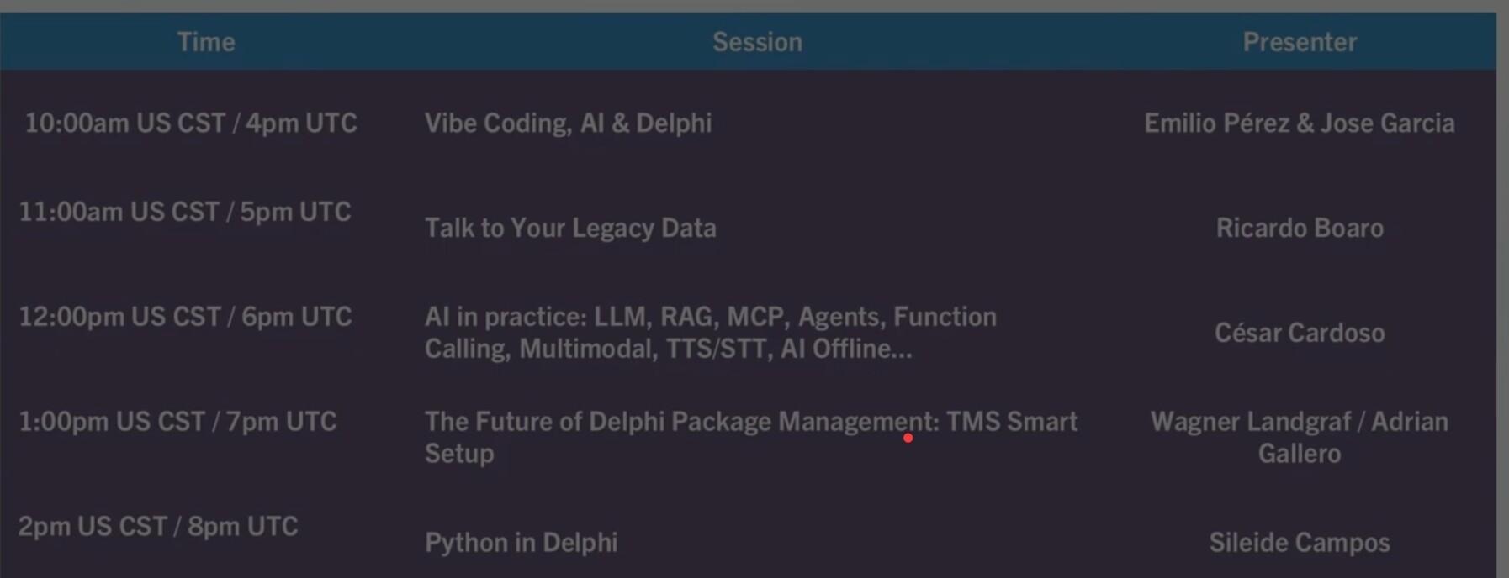The image size is (1509, 578).
Task: Click presenters Emilio Pérez & Jose Garcia
Action: coord(1299,123)
